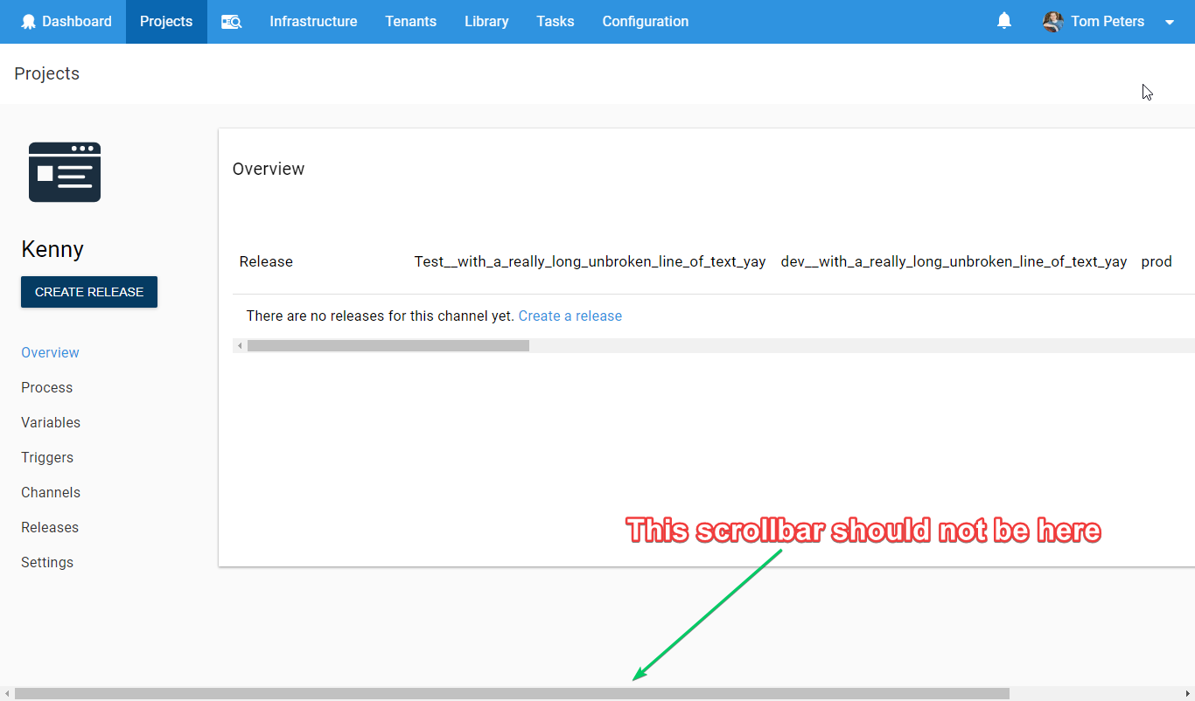Select Releases in the left sidebar
The width and height of the screenshot is (1195, 701).
pyautogui.click(x=50, y=527)
